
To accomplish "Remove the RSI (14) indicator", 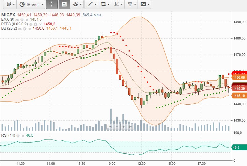I will pyautogui.click(x=23, y=136).
